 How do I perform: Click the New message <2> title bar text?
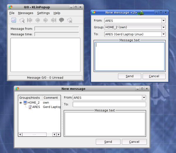(x=121, y=12)
